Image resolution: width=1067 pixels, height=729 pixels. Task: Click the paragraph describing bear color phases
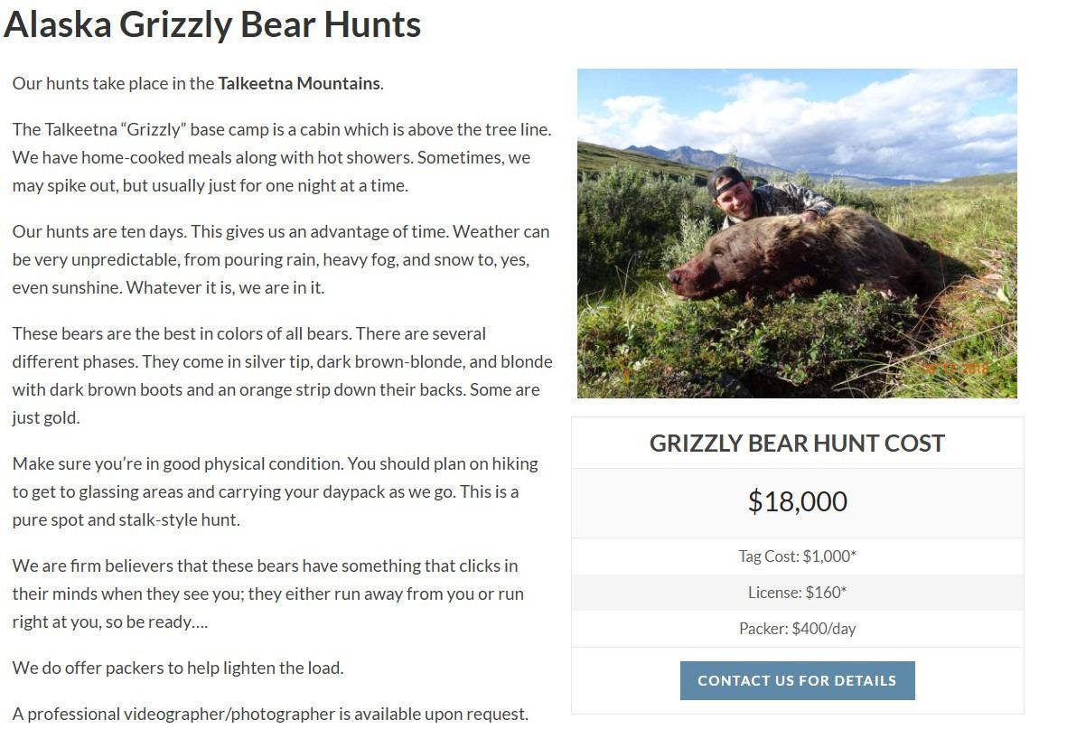pyautogui.click(x=281, y=375)
